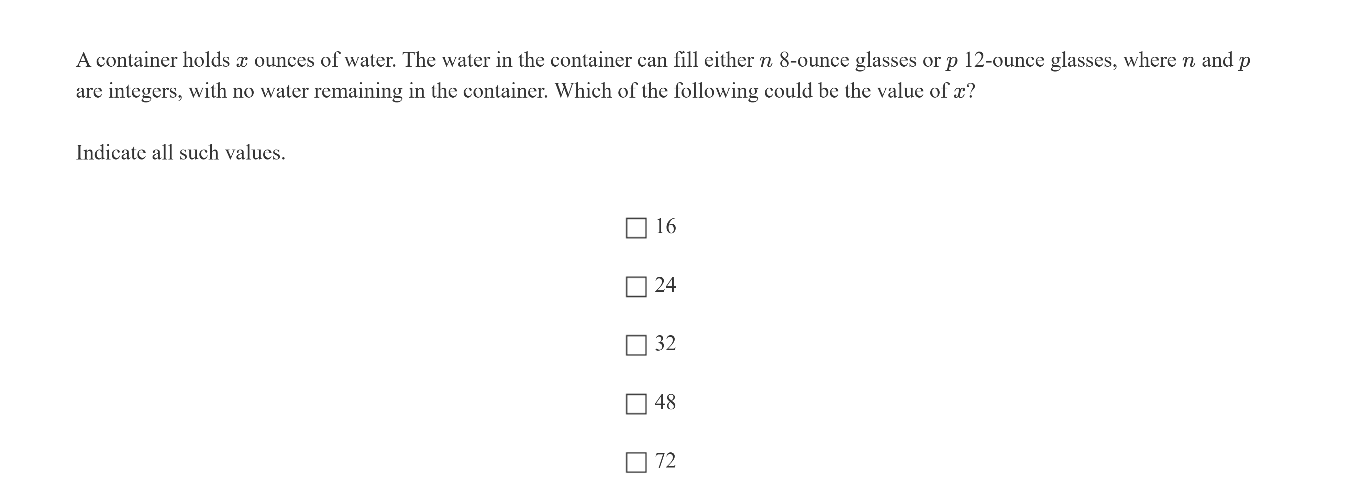
Task: Check the box for 16
Action: click(636, 228)
